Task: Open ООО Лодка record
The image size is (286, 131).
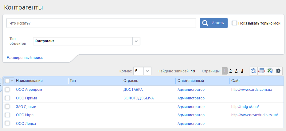Action: (26, 124)
